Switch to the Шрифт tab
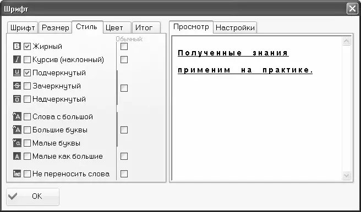The height and width of the screenshot is (212, 361). pos(23,28)
